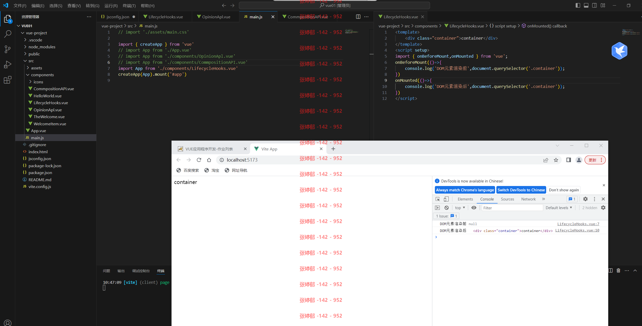Viewport: 642px width, 326px height.
Task: Select element inspector tool in DevTools
Action: pos(438,199)
